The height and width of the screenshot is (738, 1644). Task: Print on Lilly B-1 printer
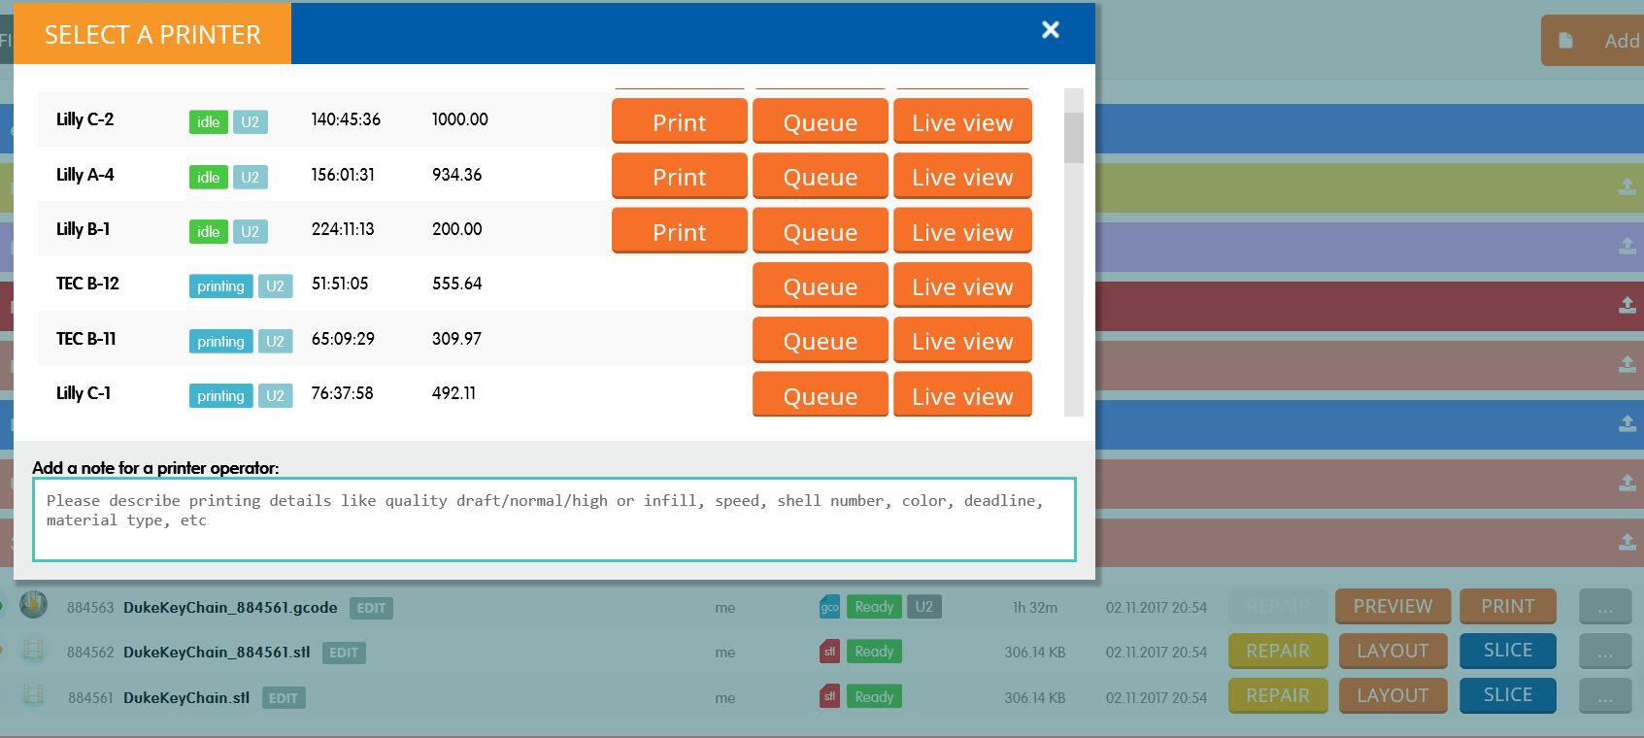(679, 231)
